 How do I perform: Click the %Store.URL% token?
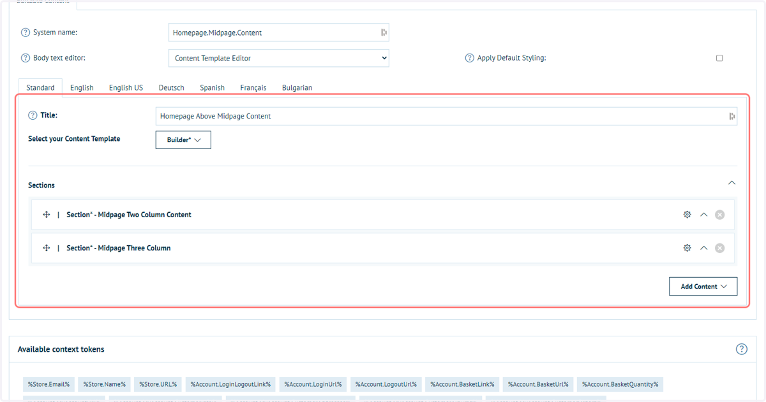[x=158, y=384]
